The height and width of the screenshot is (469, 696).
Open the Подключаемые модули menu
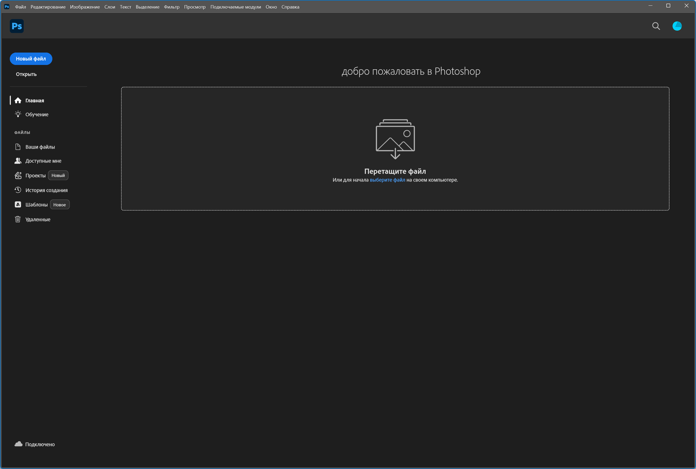point(236,7)
